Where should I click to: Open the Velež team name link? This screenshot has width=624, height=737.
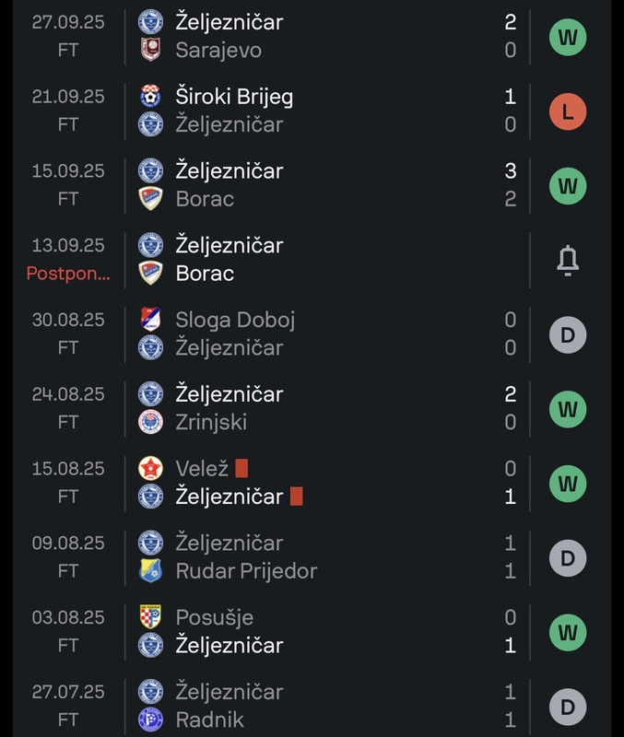tap(201, 468)
